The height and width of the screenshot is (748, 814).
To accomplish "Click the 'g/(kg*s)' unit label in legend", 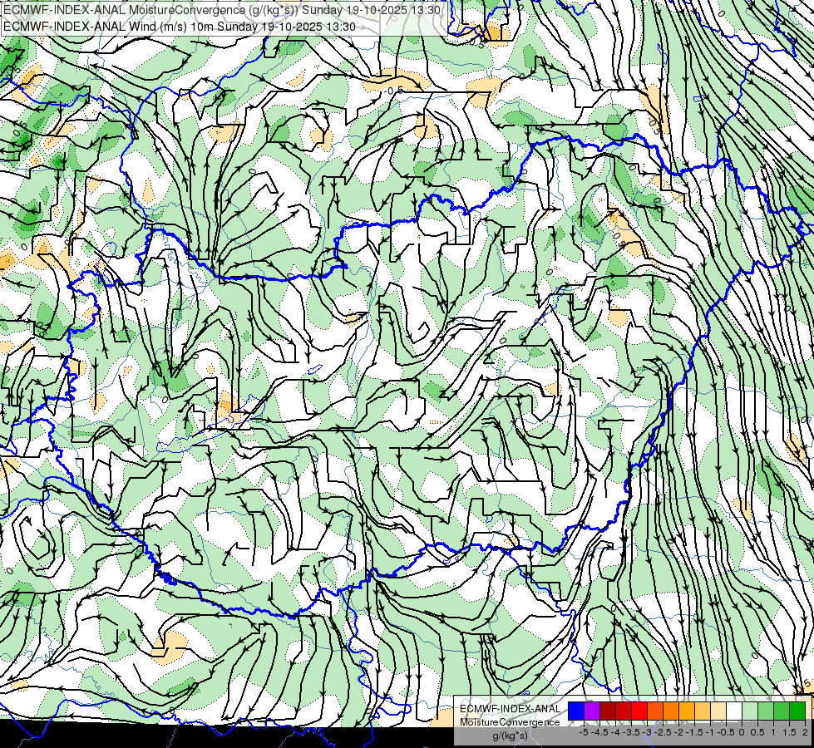I will coord(510,736).
